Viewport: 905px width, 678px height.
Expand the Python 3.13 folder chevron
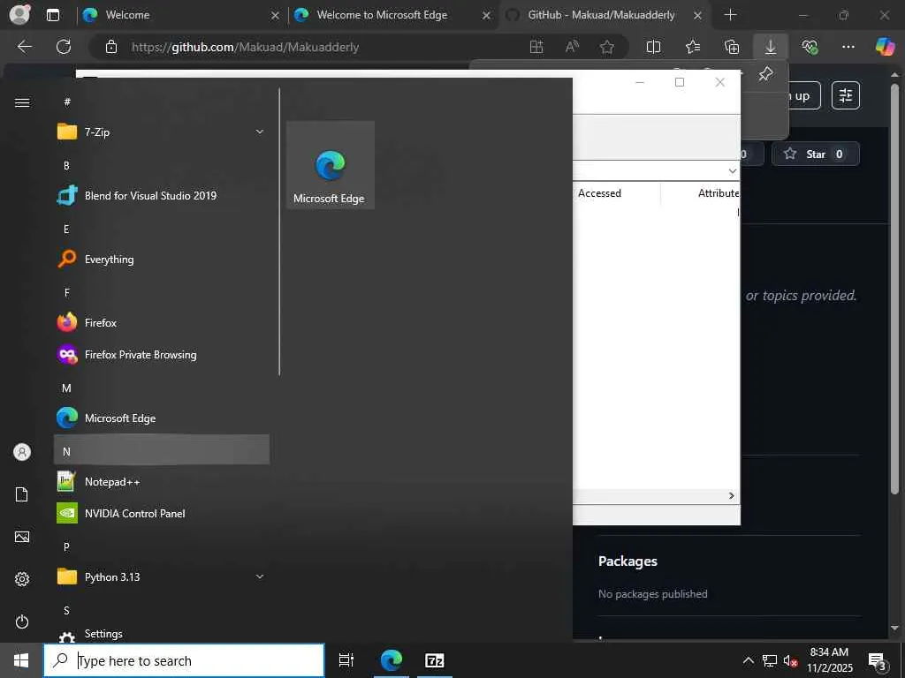pos(260,576)
